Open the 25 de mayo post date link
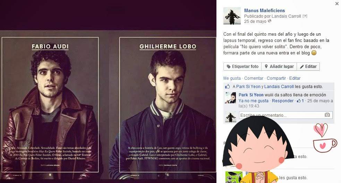 [x=255, y=21]
